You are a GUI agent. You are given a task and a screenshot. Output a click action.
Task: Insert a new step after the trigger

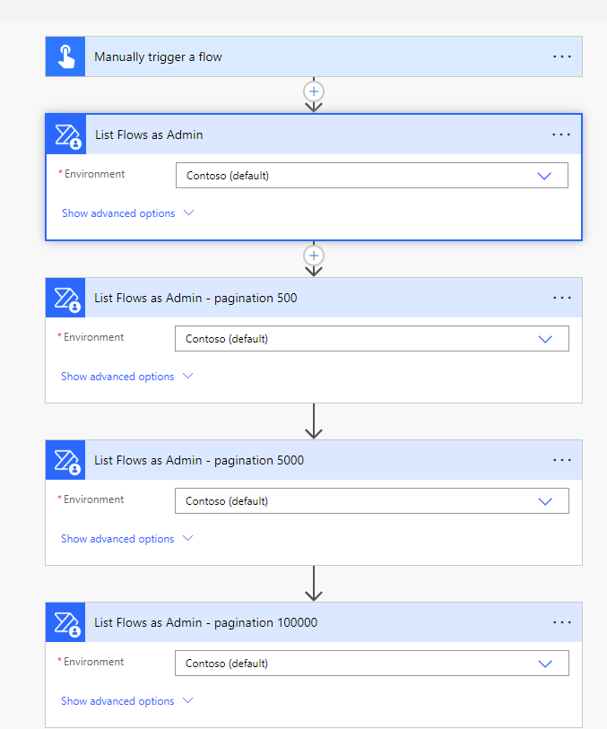[313, 91]
